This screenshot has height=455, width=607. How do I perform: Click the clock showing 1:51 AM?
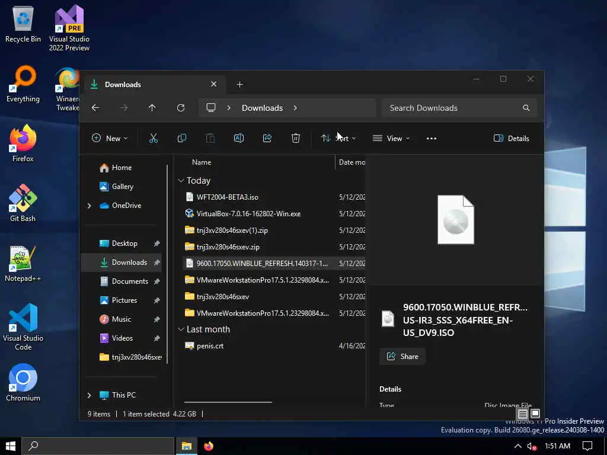coord(557,446)
